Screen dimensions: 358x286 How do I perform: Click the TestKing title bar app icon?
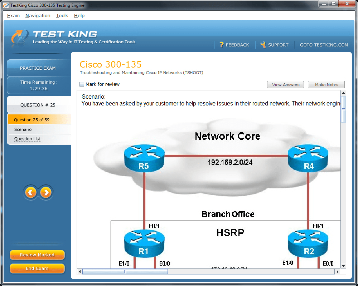pyautogui.click(x=5, y=5)
